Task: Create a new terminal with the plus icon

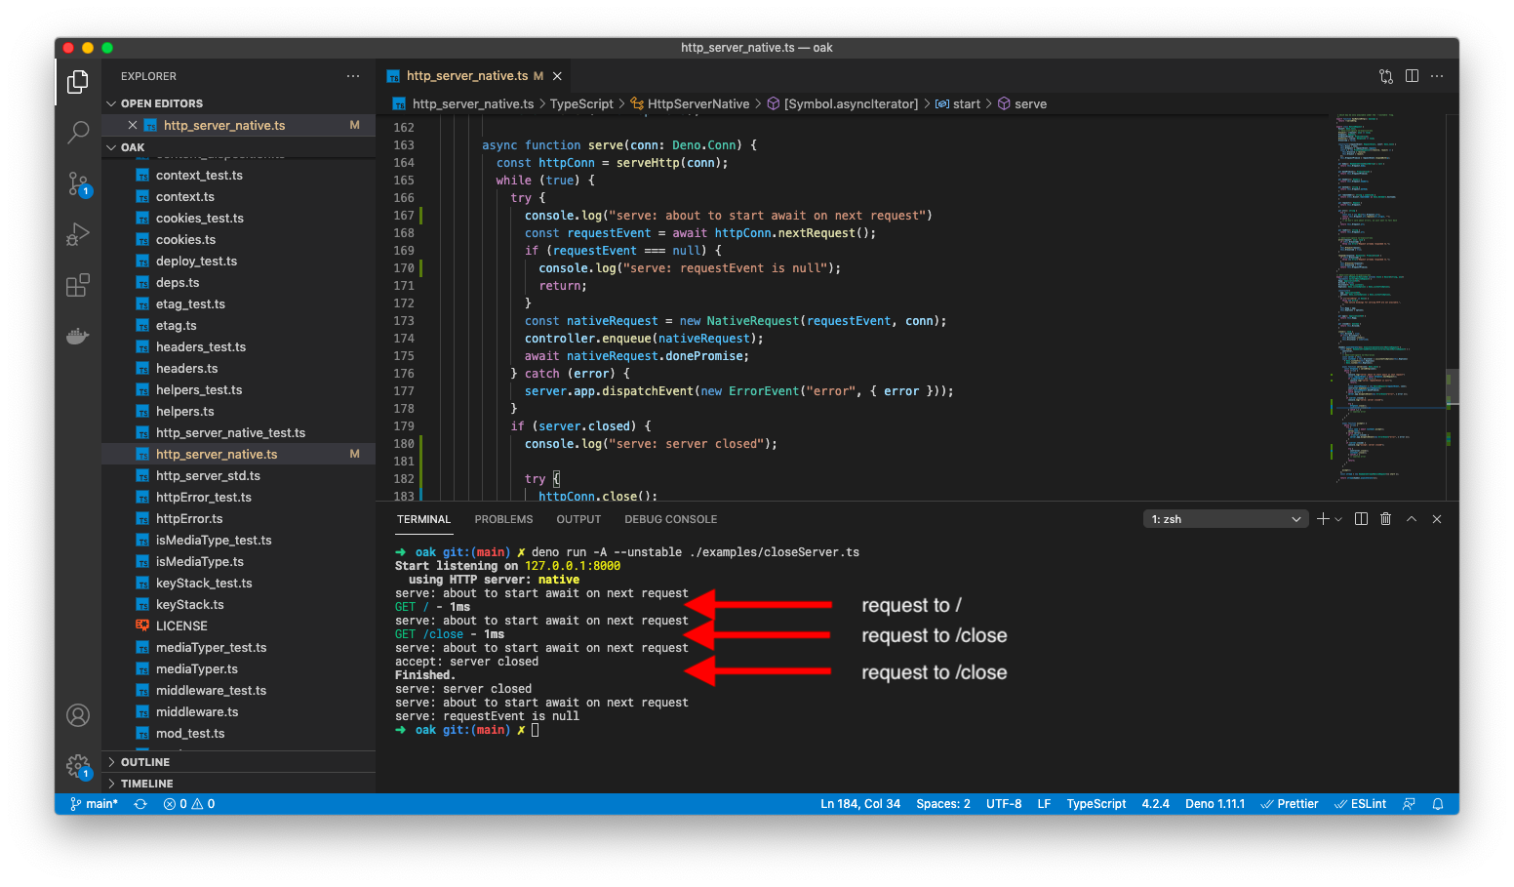Action: 1323,518
